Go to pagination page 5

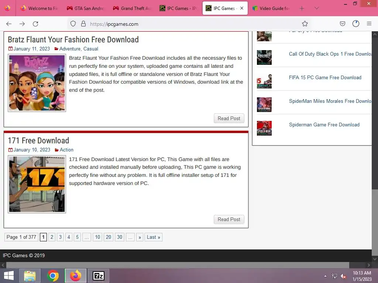(78, 237)
